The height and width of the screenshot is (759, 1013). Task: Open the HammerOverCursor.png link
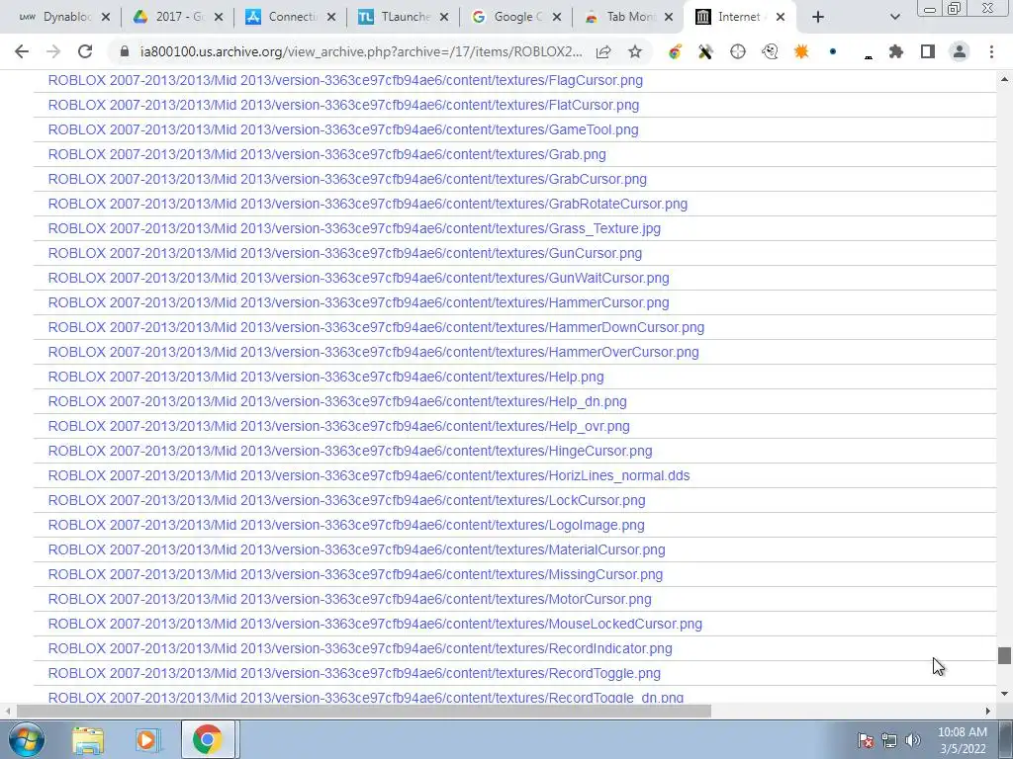click(x=373, y=352)
